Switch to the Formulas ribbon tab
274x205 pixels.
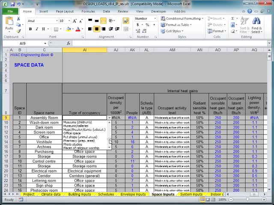tap(88, 12)
